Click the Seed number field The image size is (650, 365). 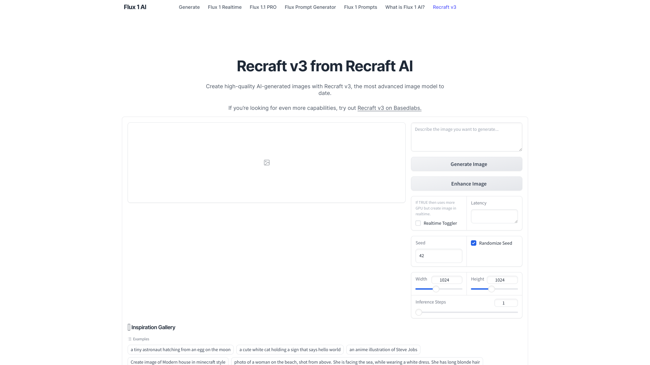point(439,256)
